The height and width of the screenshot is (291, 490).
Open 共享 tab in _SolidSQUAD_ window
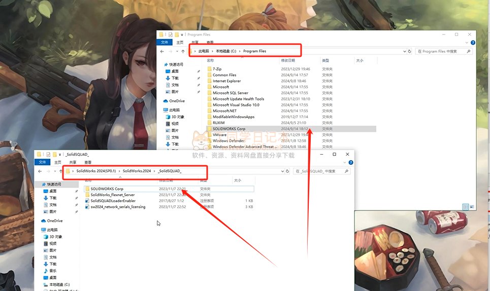pos(73,163)
